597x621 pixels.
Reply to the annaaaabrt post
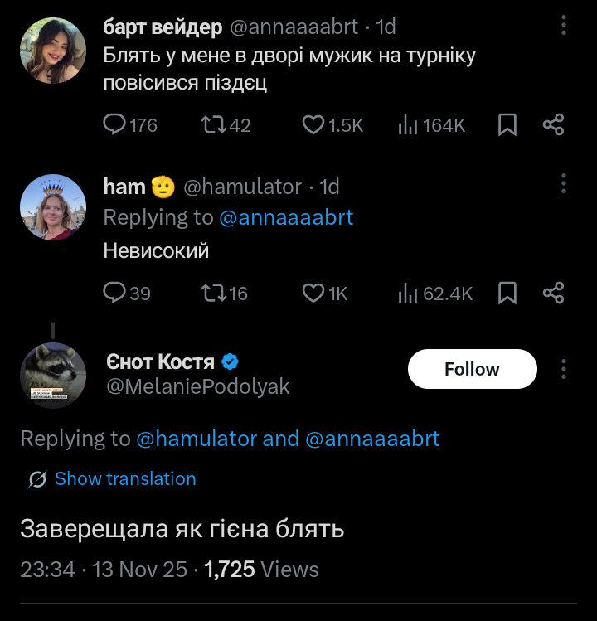pyautogui.click(x=114, y=125)
